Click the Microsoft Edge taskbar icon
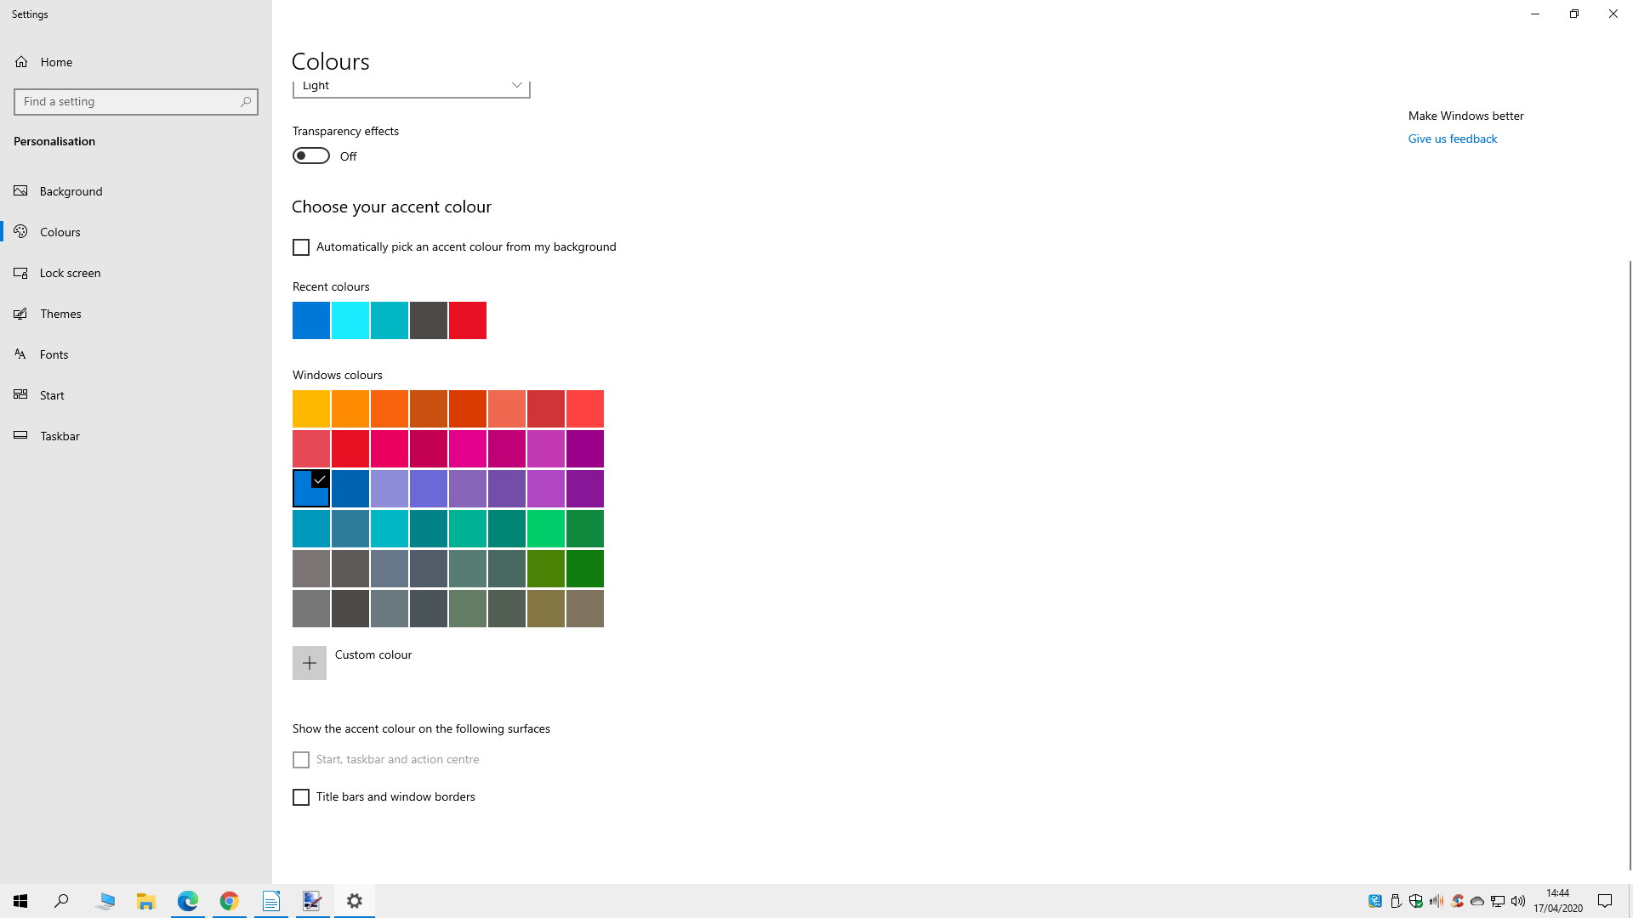Image resolution: width=1633 pixels, height=918 pixels. [187, 900]
